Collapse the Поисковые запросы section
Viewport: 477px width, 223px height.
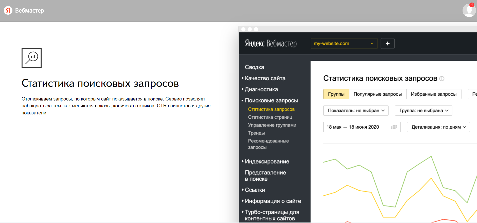pyautogui.click(x=270, y=100)
